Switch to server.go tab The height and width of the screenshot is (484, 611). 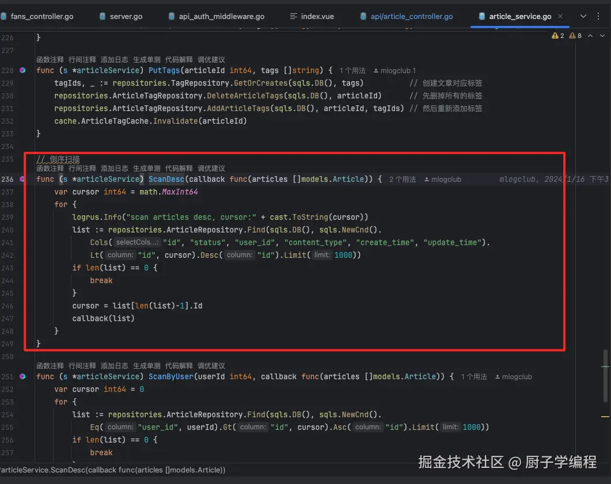121,16
